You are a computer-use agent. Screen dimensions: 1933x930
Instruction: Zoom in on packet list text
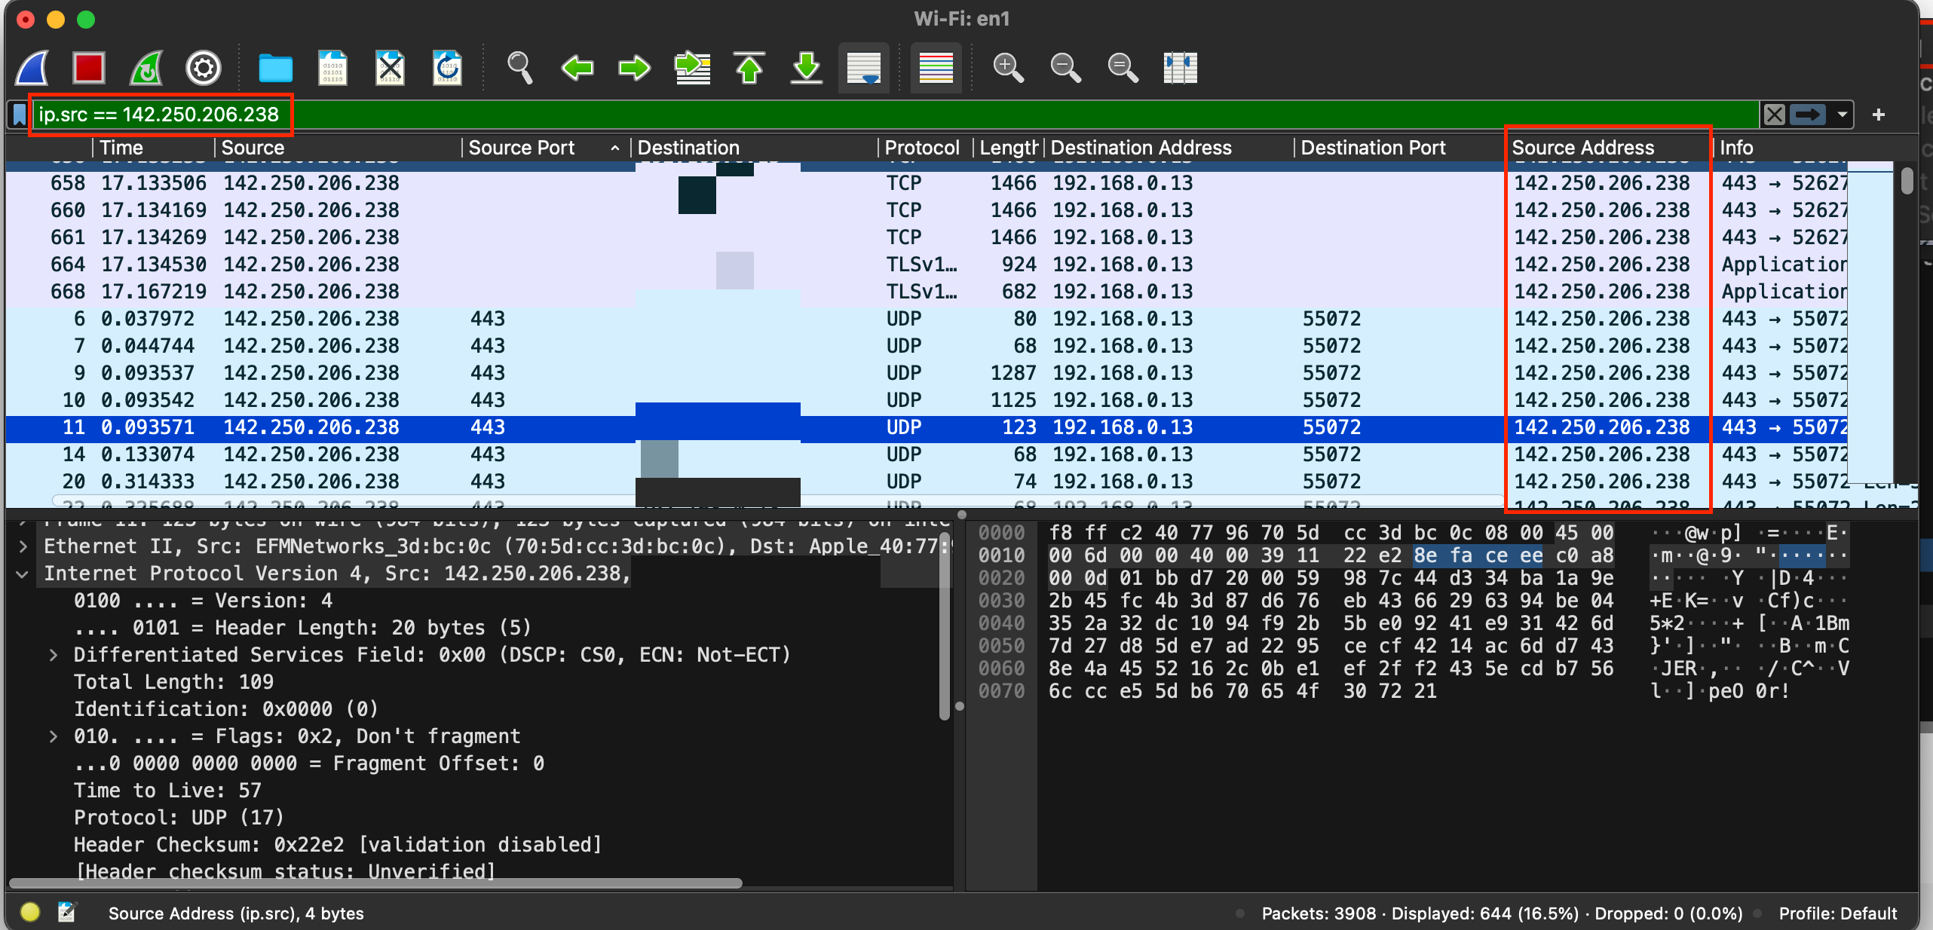pos(1008,69)
